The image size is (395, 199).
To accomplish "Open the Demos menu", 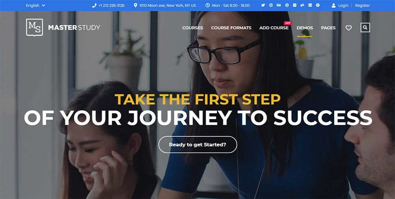I will (305, 28).
